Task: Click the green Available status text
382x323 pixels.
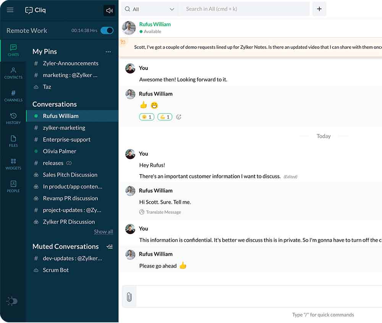Action: coord(152,31)
